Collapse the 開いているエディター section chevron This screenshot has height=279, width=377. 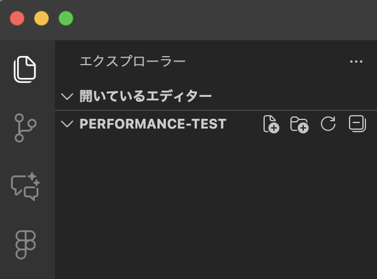point(67,96)
